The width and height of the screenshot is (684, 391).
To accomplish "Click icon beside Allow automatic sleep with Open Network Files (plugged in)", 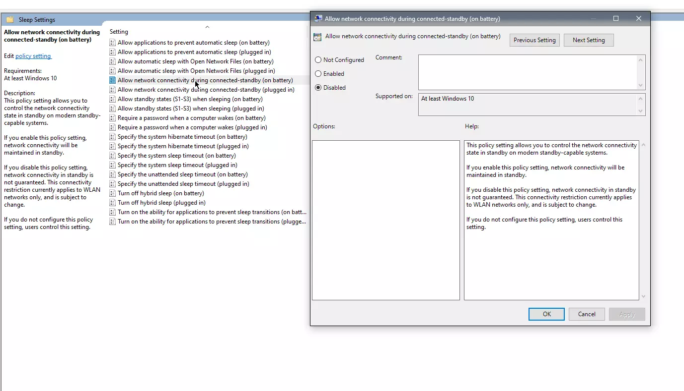I will pyautogui.click(x=113, y=71).
